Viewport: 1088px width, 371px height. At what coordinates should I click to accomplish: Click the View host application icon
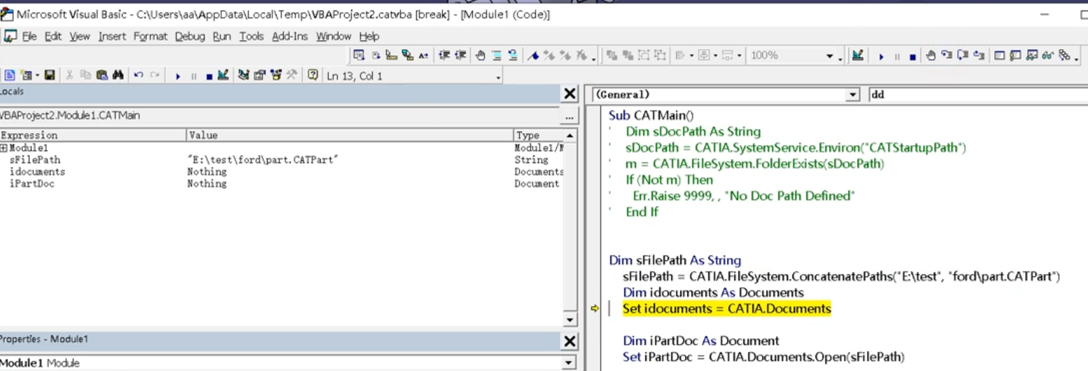[x=10, y=76]
